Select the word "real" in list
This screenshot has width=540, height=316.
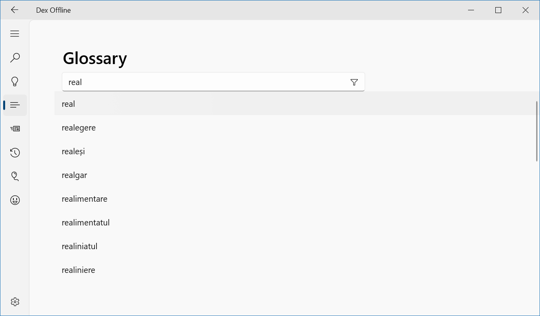[68, 104]
